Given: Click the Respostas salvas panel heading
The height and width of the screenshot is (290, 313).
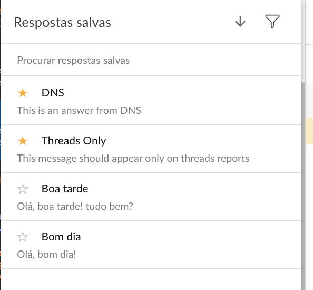Looking at the screenshot, I should [x=62, y=22].
